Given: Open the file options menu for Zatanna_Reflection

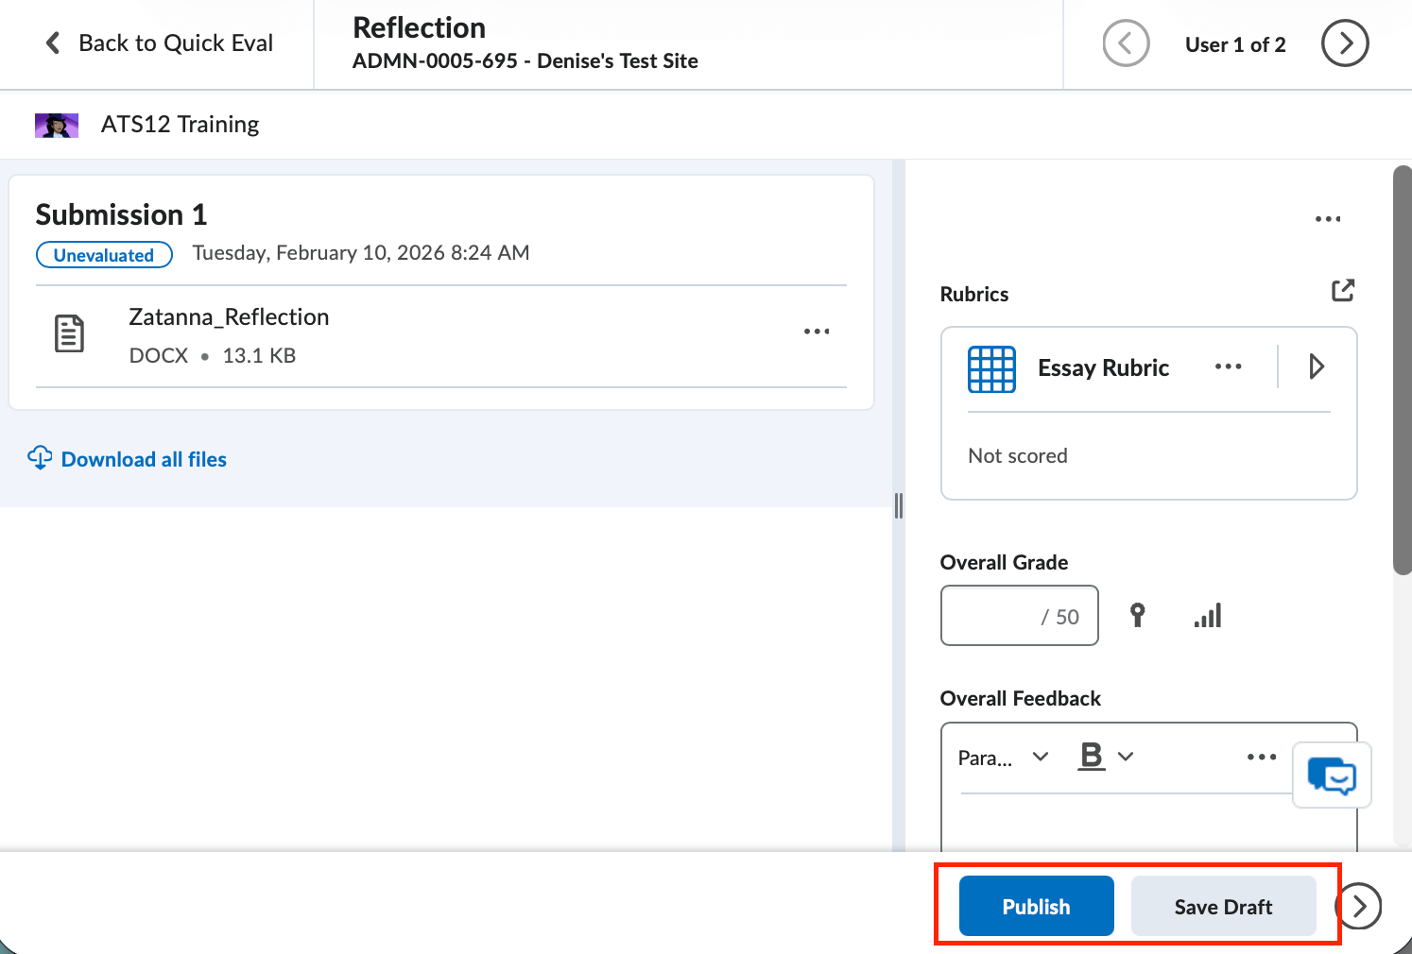Looking at the screenshot, I should tap(817, 331).
